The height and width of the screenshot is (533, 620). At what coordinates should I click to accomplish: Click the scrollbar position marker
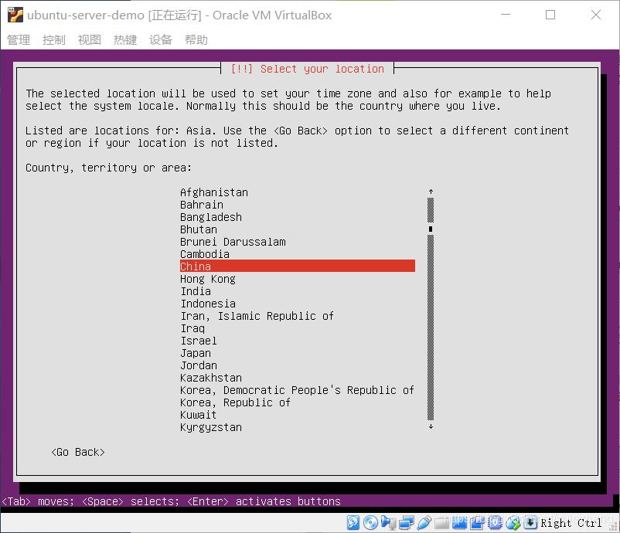[431, 229]
